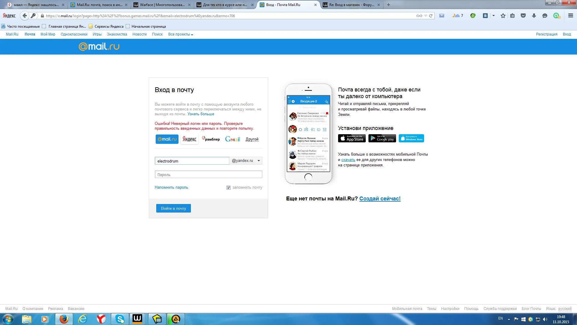Click the Google Play download badge
The width and height of the screenshot is (577, 325).
click(x=382, y=138)
